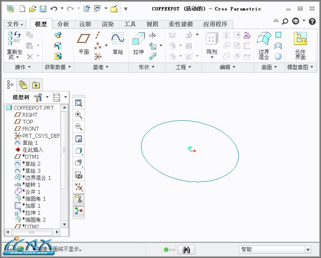Select the Sketch (草绘) tool in the ribbon
Screen dimensions: 321x258
[118, 44]
